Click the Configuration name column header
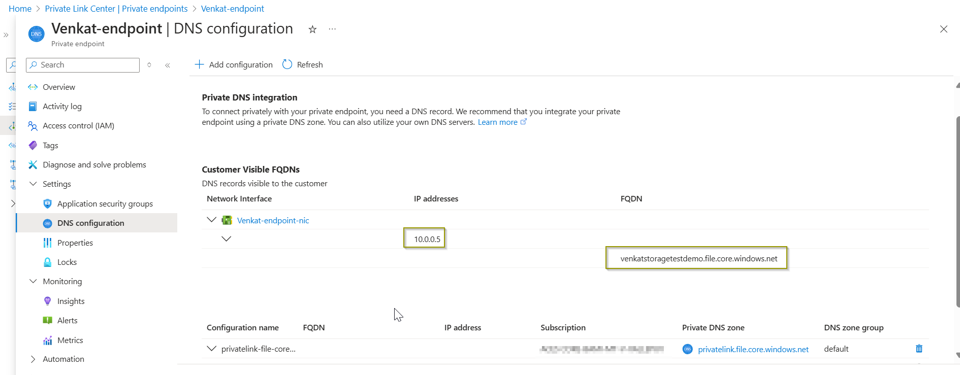The image size is (960, 375). [x=243, y=328]
